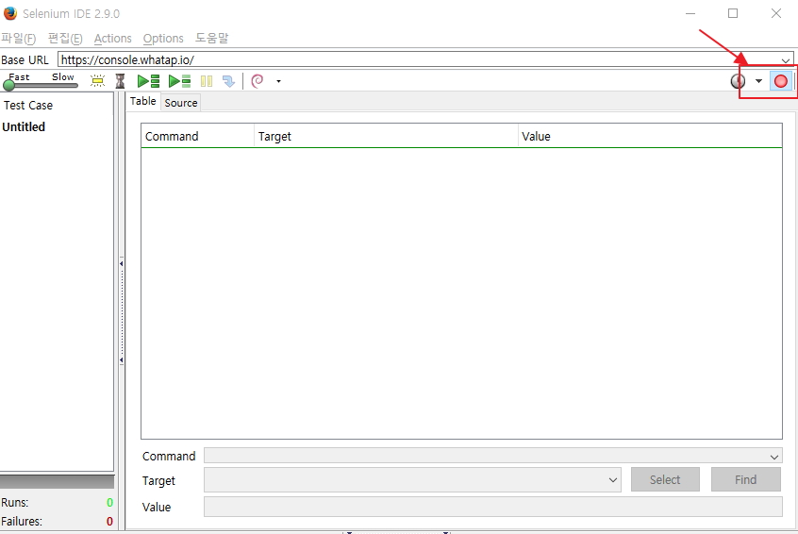Image resolution: width=798 pixels, height=534 pixels.
Task: Expand the scheduler dropdown arrow
Action: coord(758,81)
